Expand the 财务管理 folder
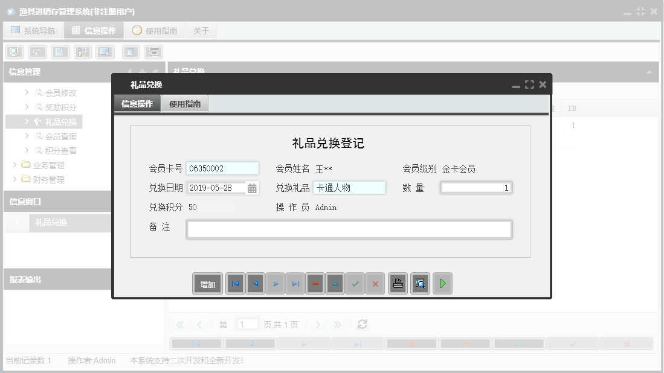664x373 pixels. 15,179
